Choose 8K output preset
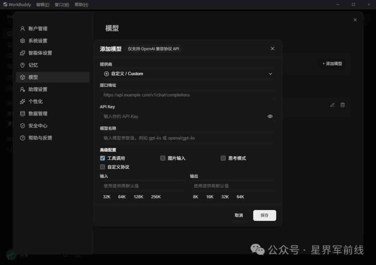Screen dimensions: 376x265 point(195,197)
